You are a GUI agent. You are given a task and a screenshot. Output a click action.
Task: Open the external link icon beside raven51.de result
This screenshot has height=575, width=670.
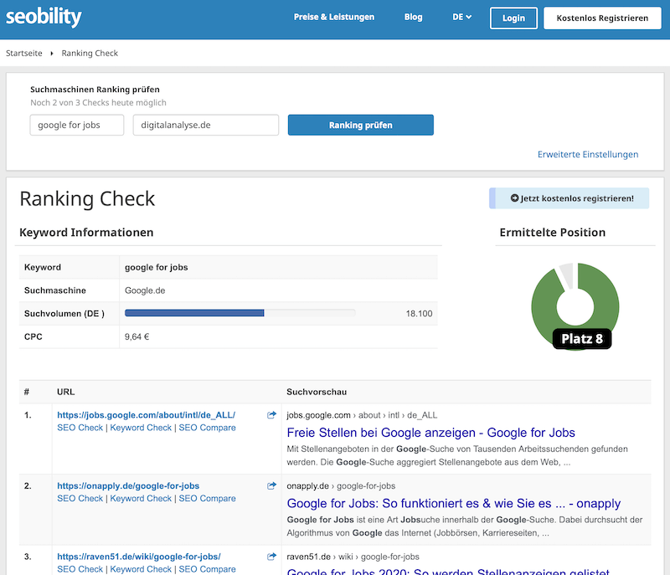270,555
